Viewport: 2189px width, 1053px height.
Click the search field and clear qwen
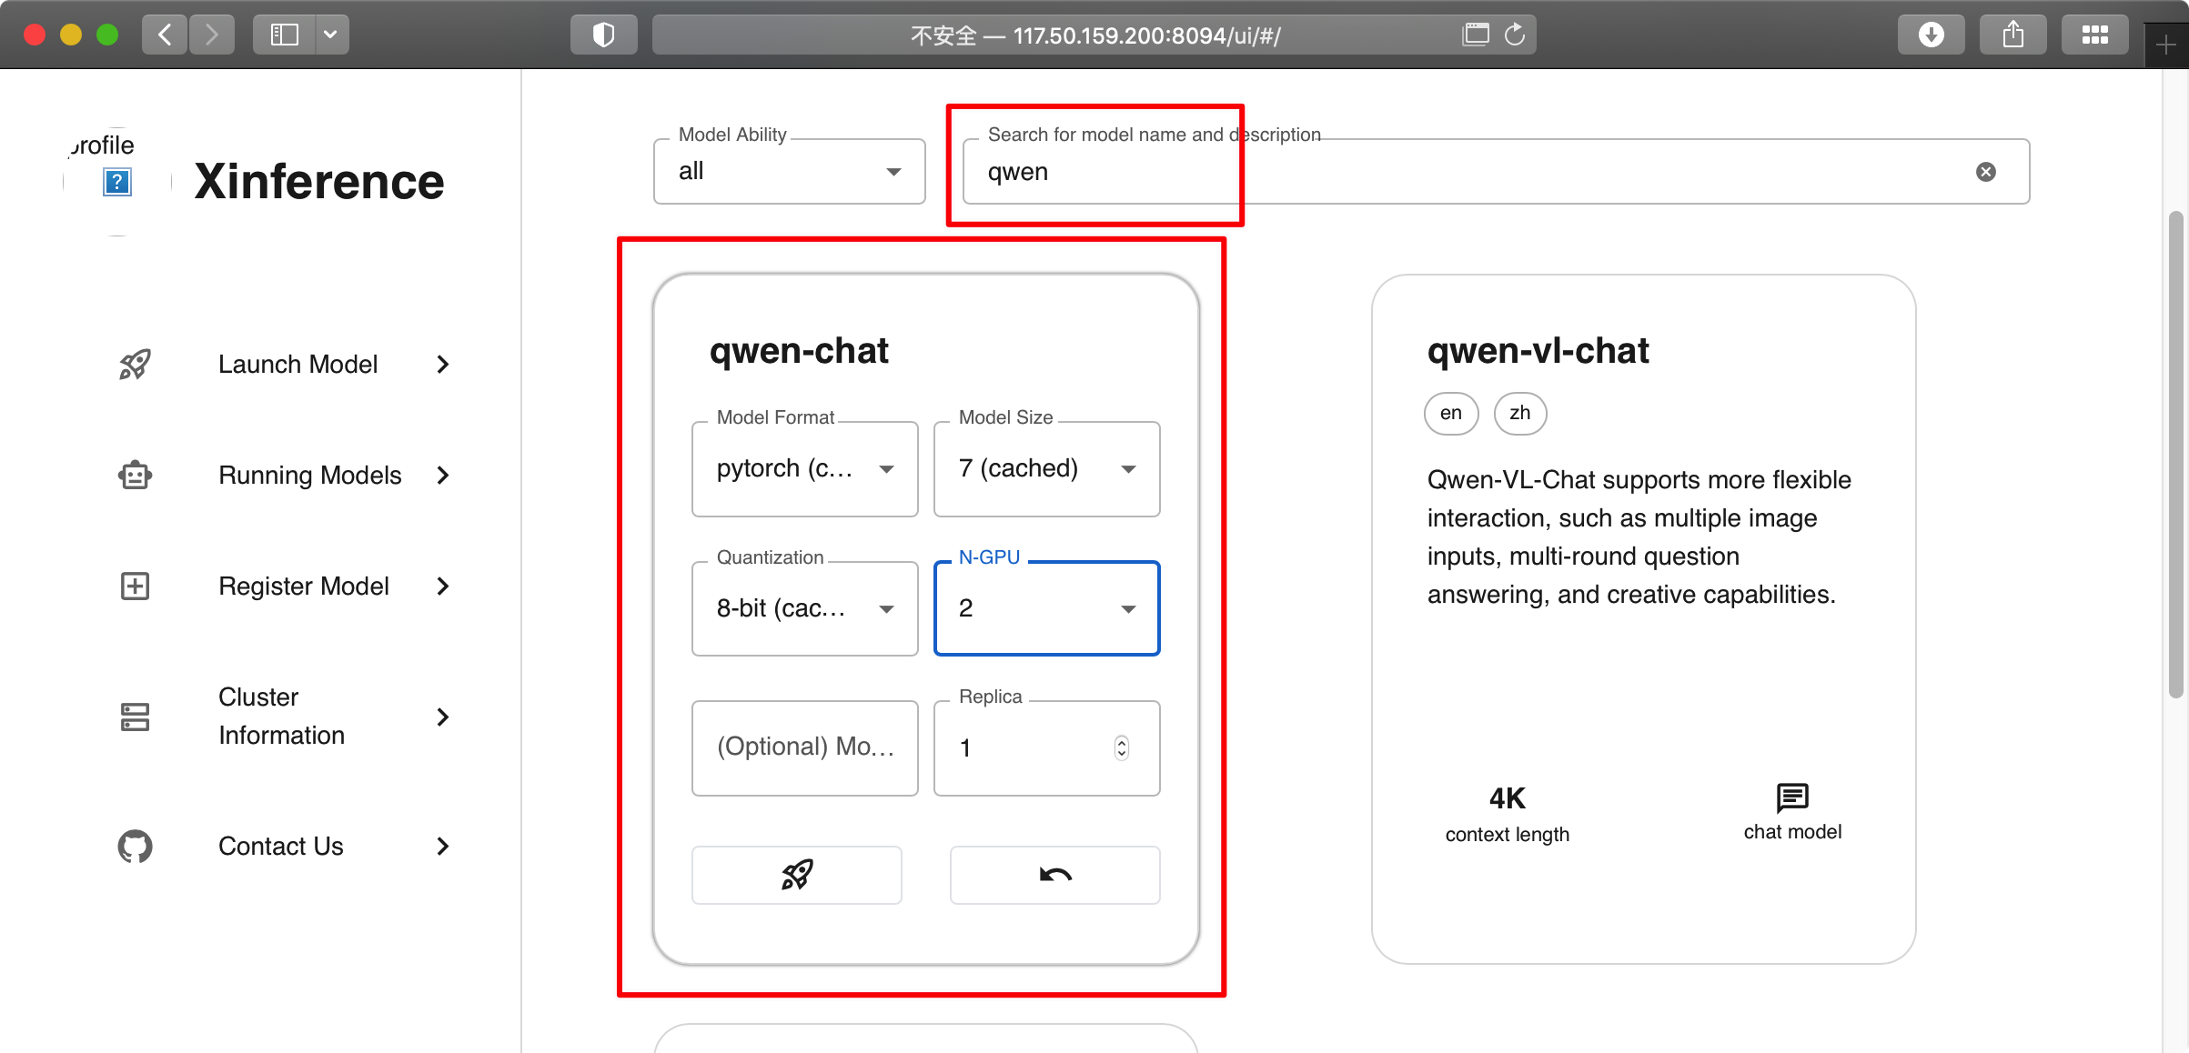point(1985,170)
